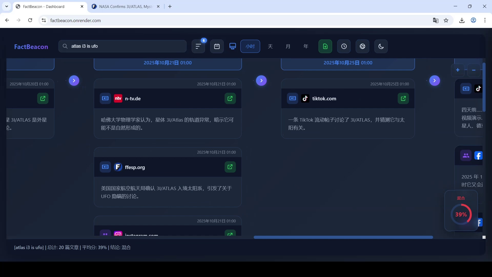Click chevron arrow before Oct 21 column
This screenshot has height=277, width=492.
(x=74, y=81)
